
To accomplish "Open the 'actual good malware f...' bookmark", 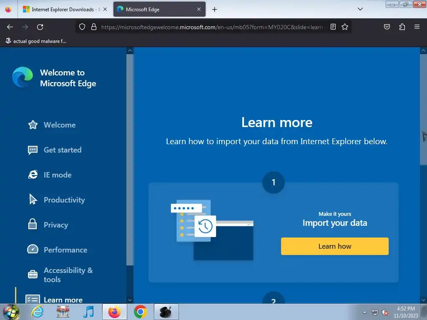I will 36,41.
